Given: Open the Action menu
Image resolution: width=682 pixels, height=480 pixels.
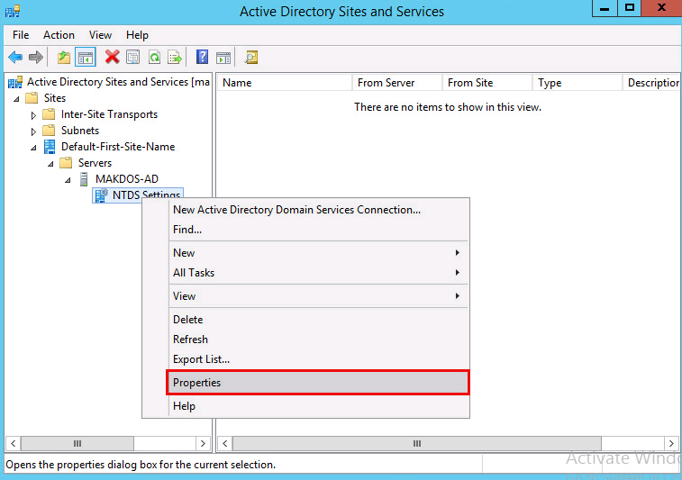Looking at the screenshot, I should tap(59, 35).
